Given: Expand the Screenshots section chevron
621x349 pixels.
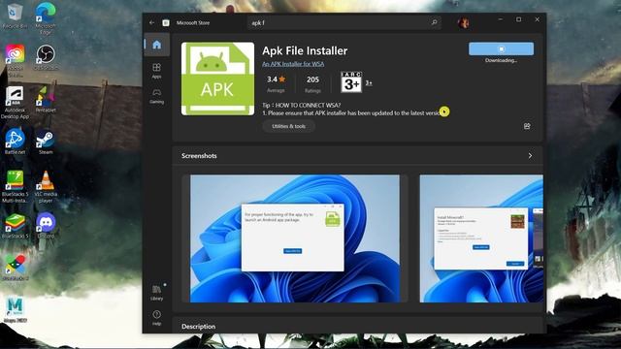Looking at the screenshot, I should coord(530,156).
